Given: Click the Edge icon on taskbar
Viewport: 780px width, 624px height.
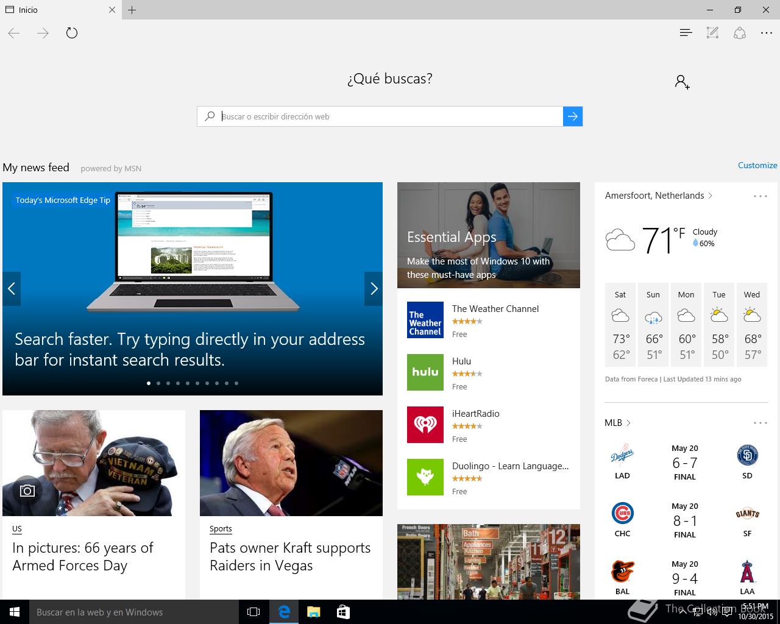Looking at the screenshot, I should pyautogui.click(x=284, y=612).
